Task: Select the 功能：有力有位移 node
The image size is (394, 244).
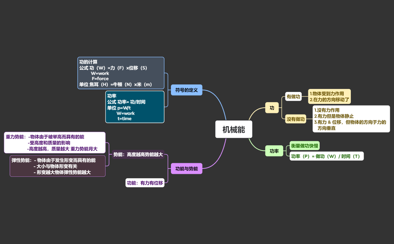Action: 145,182
